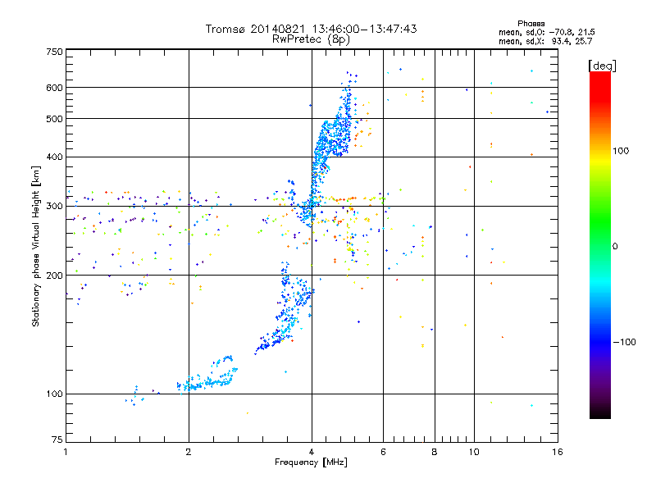656x492 pixels.
Task: Select the "mean, sd,X: 93.4, 25.7" line
Action: point(545,41)
